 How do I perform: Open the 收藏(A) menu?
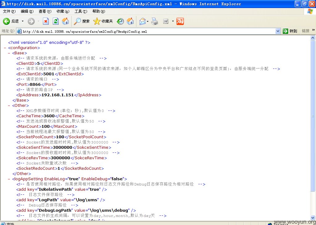63,11
